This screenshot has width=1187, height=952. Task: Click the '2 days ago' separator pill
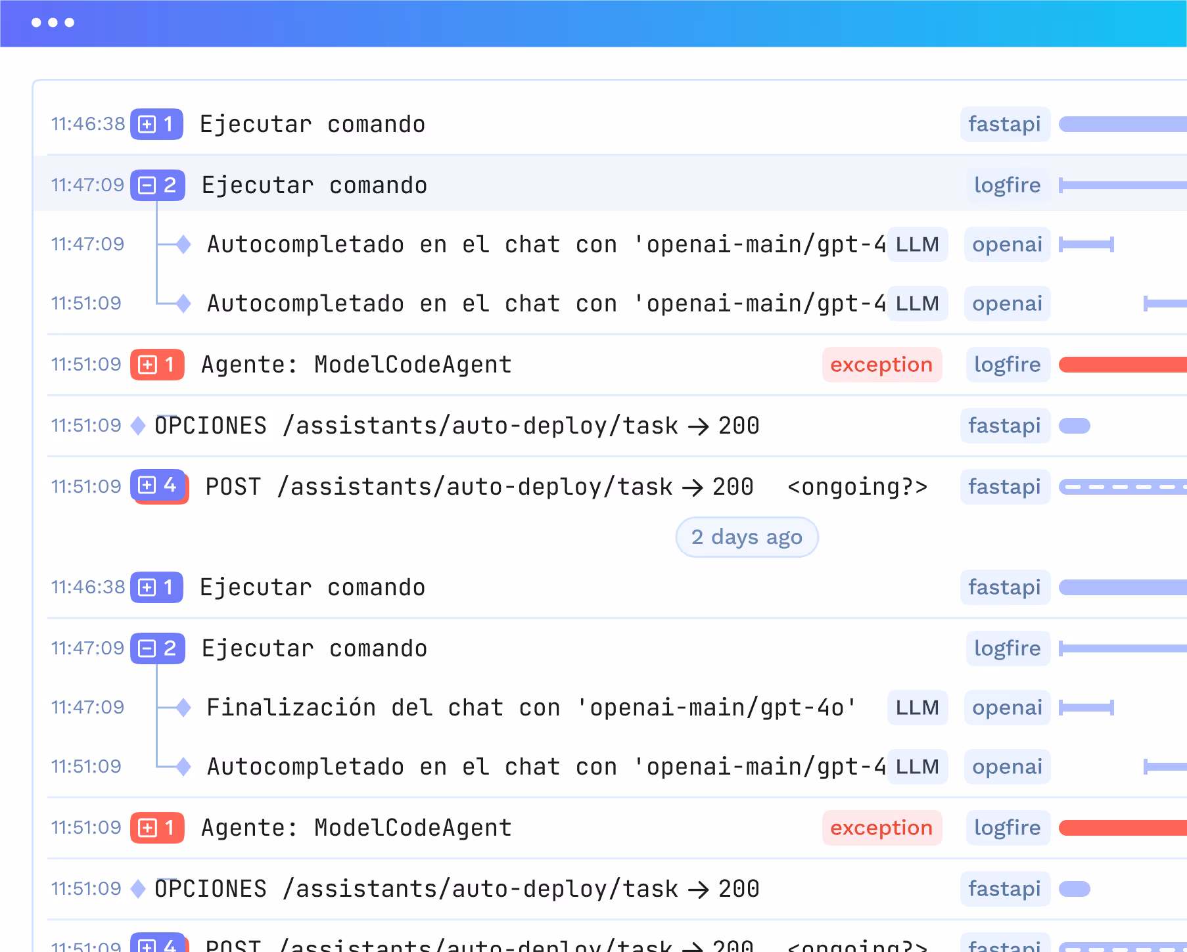[x=747, y=537]
